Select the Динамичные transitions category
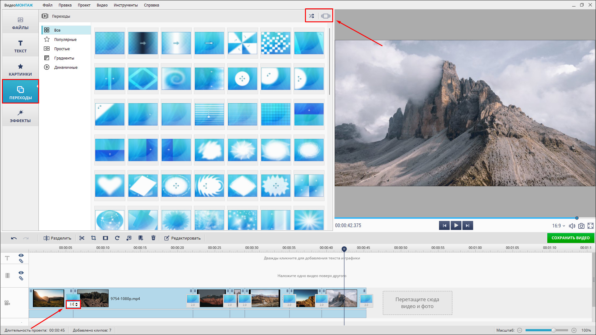Screen dimensions: 596x335 (65, 67)
